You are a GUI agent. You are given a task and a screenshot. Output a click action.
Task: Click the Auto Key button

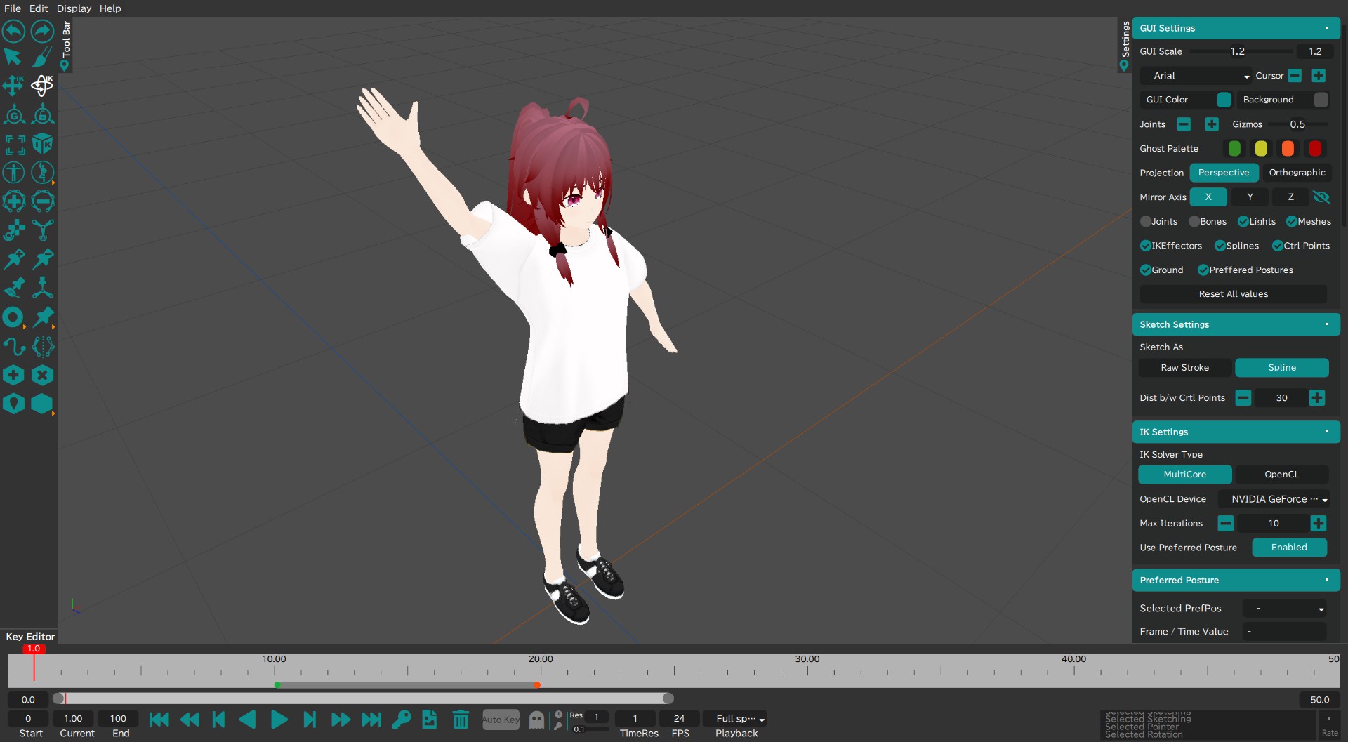point(501,720)
